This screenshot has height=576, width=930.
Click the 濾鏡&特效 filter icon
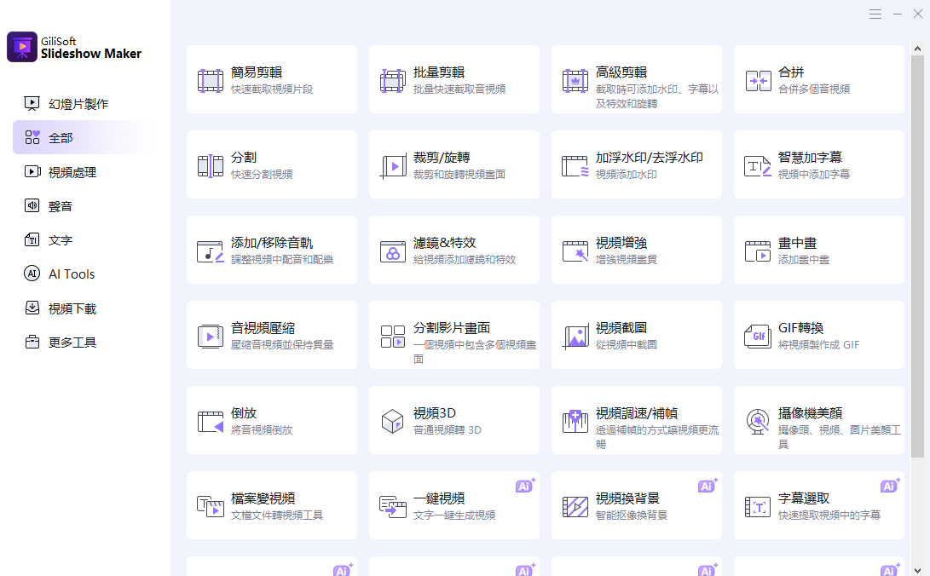coord(393,251)
